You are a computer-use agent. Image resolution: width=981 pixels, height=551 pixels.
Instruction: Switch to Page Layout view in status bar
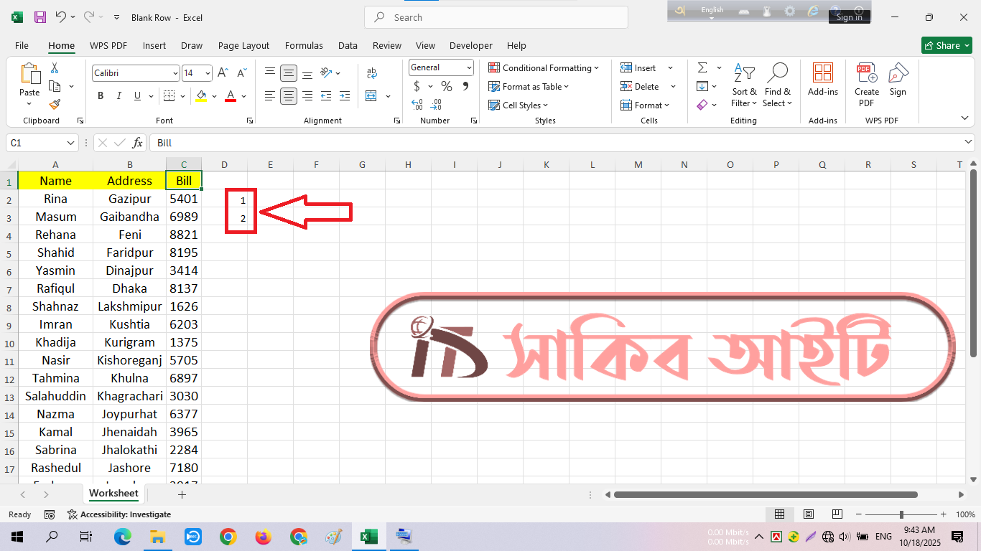click(x=808, y=514)
